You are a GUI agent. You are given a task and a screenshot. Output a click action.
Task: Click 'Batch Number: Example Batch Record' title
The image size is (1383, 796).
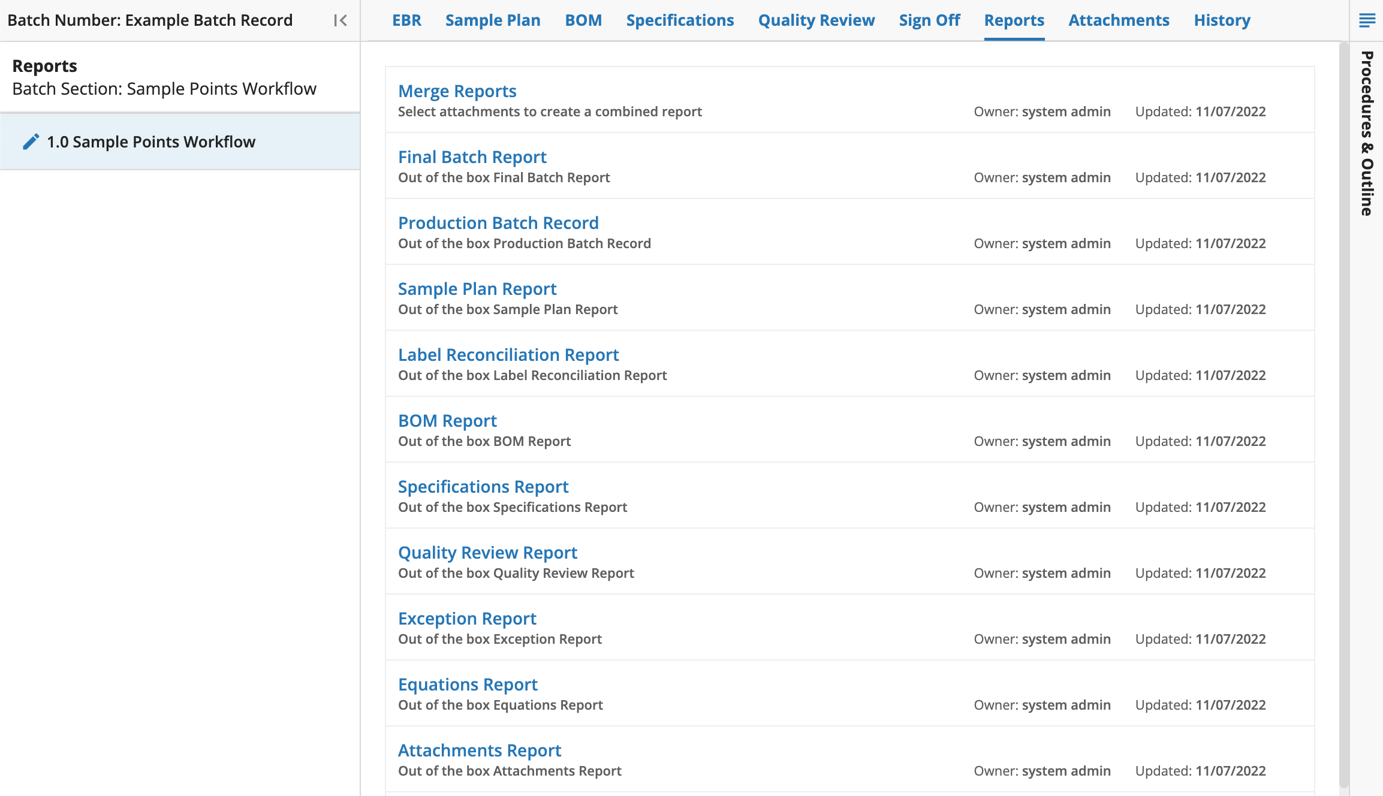(150, 20)
